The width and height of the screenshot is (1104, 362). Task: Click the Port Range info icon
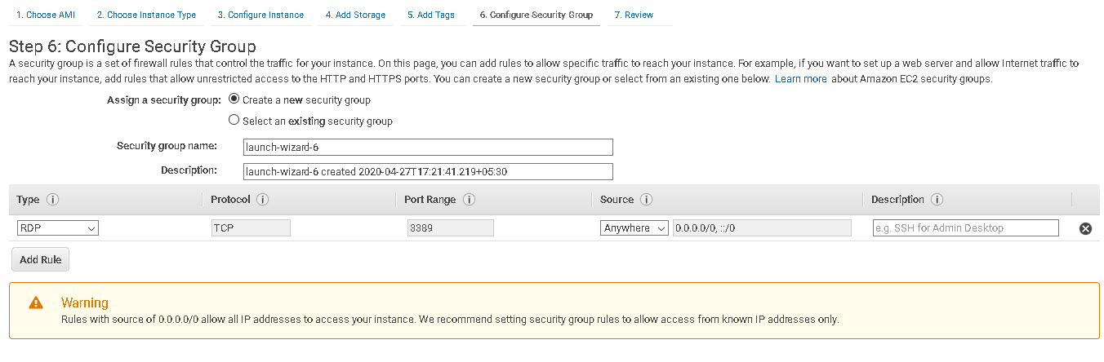pyautogui.click(x=469, y=200)
